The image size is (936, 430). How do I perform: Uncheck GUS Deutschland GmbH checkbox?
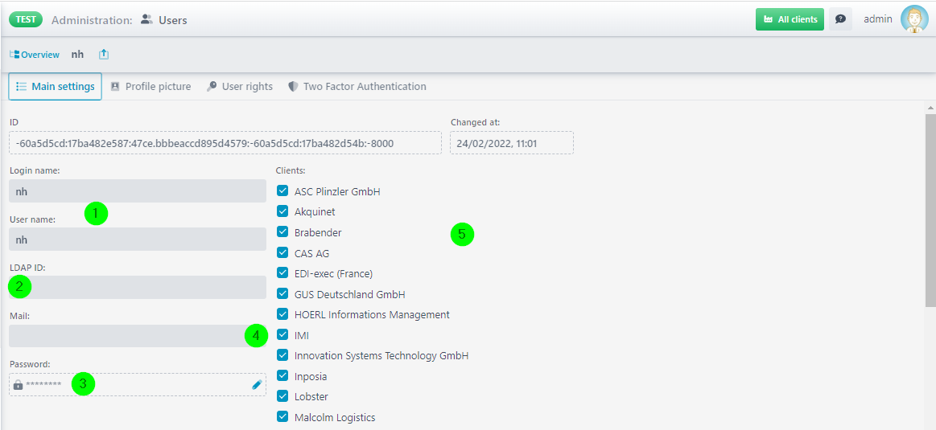(x=283, y=294)
